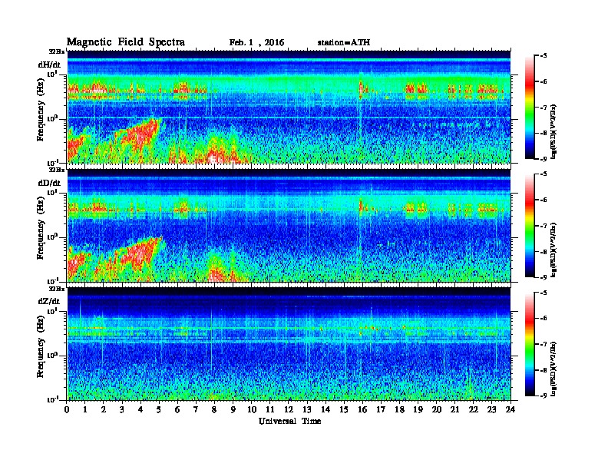Click the dD/dt spectrogram plot

[x=289, y=225]
